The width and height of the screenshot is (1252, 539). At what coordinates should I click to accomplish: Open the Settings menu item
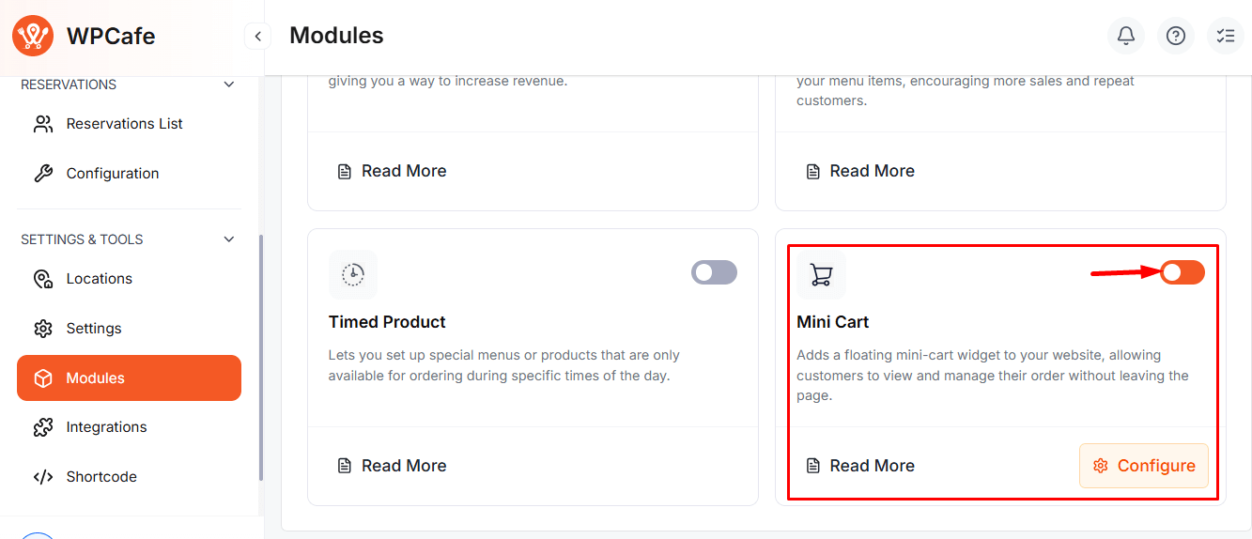point(94,329)
